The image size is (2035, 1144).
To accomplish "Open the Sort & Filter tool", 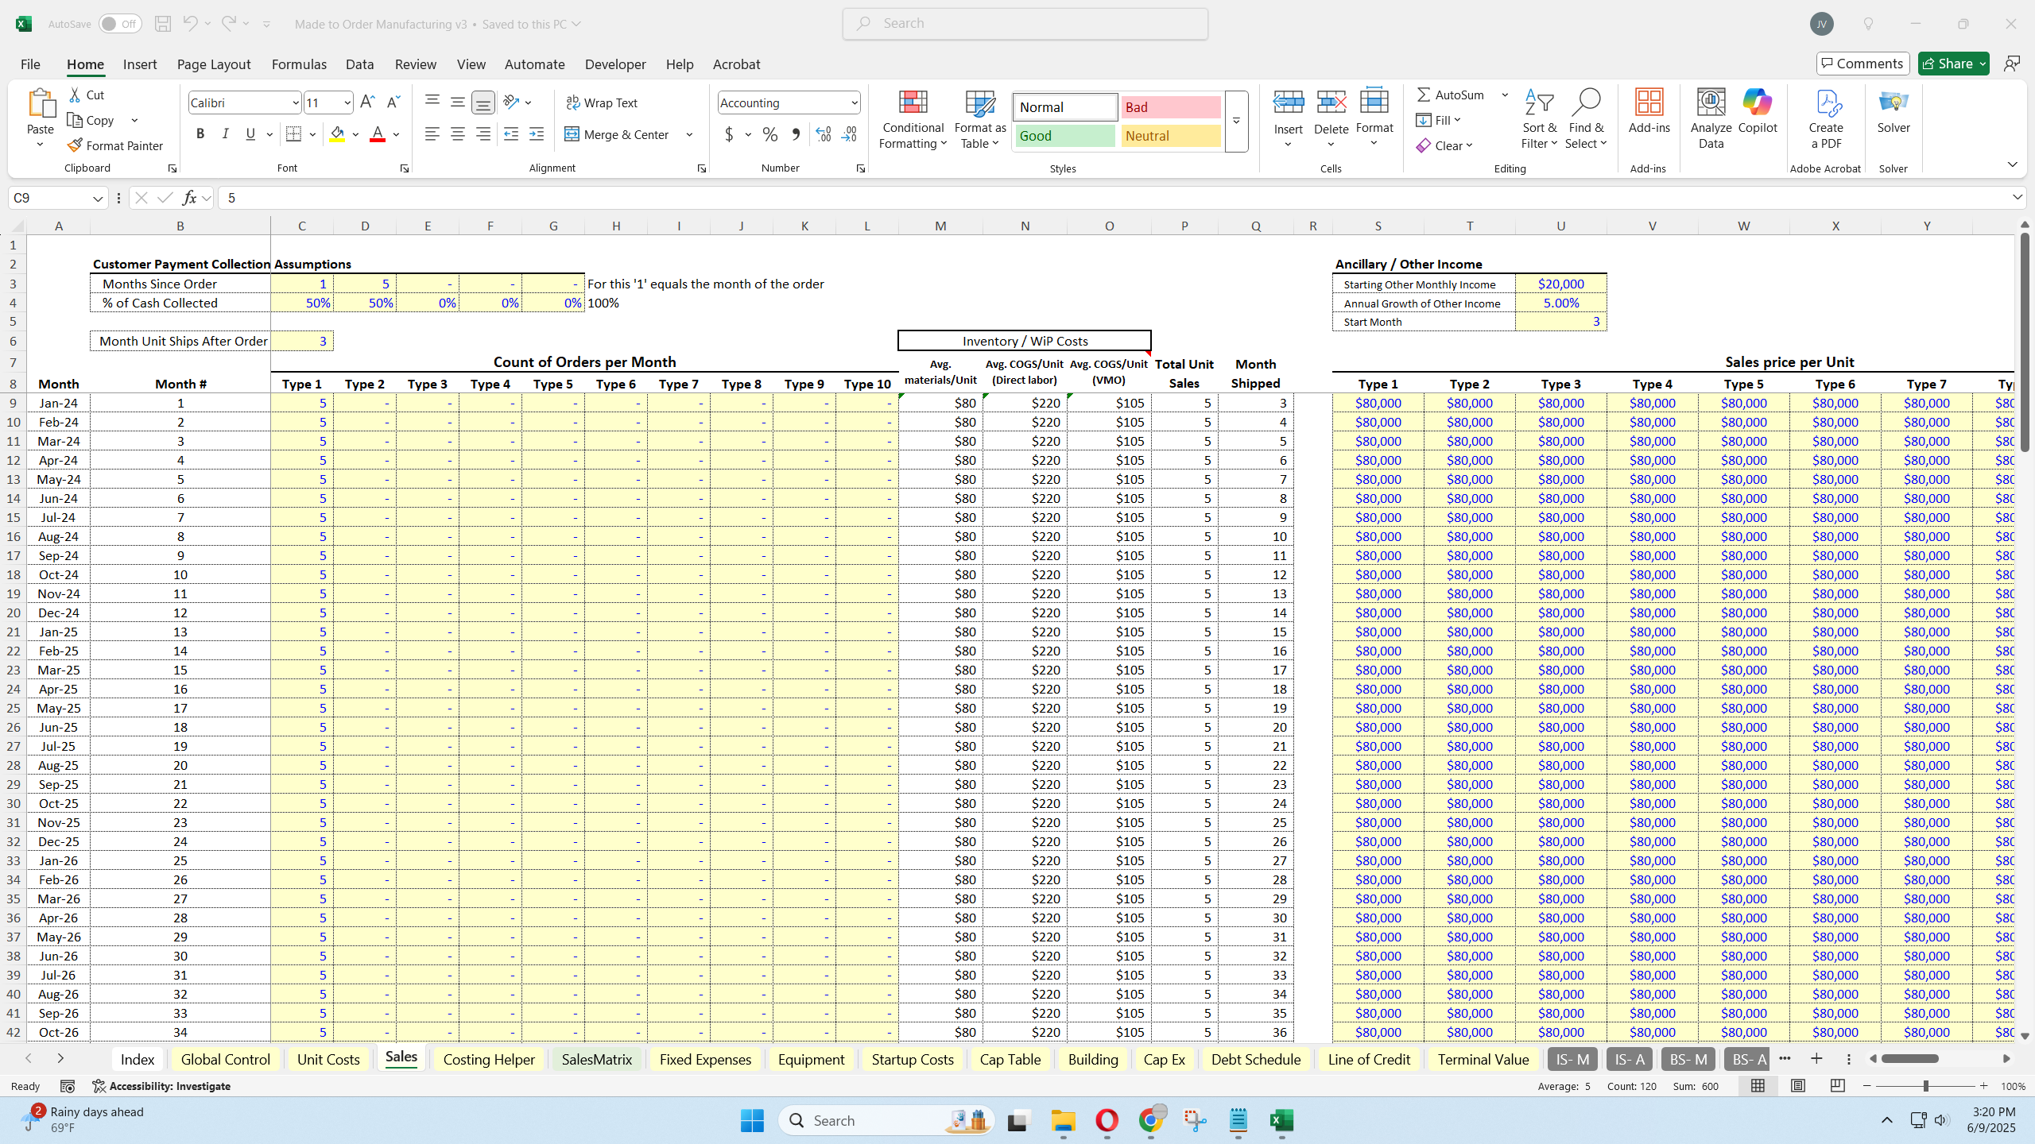I will click(1539, 119).
